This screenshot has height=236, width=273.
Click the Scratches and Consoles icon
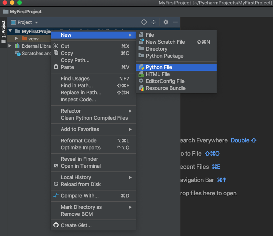pos(18,53)
